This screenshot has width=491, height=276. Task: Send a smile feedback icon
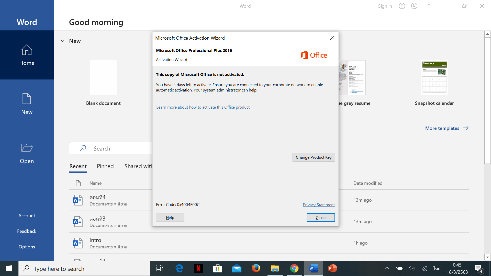pos(402,6)
